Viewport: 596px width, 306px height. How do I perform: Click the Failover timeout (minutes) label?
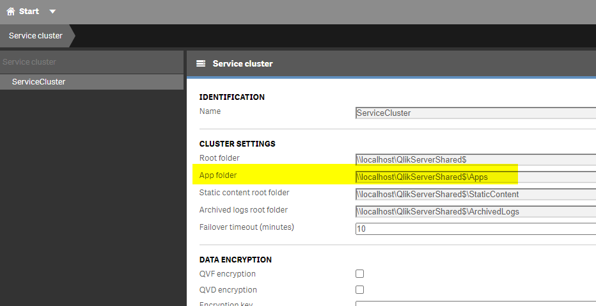(246, 227)
